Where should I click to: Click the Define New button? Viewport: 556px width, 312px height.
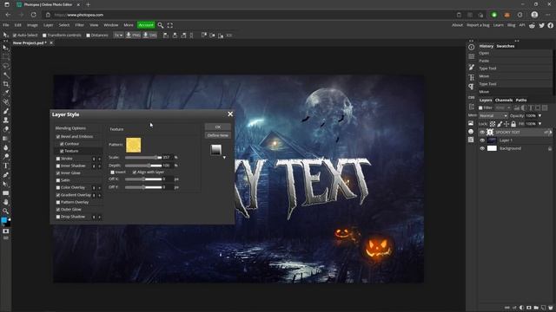(x=218, y=135)
